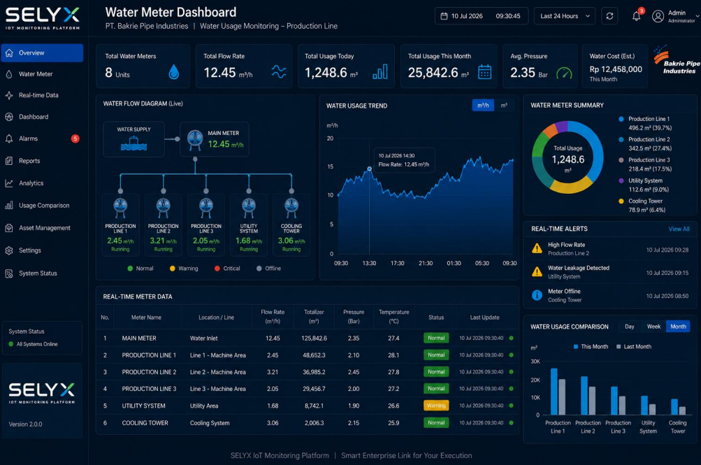The image size is (701, 465).
Task: Click the Water Leakage Detected warning icon
Action: click(537, 272)
